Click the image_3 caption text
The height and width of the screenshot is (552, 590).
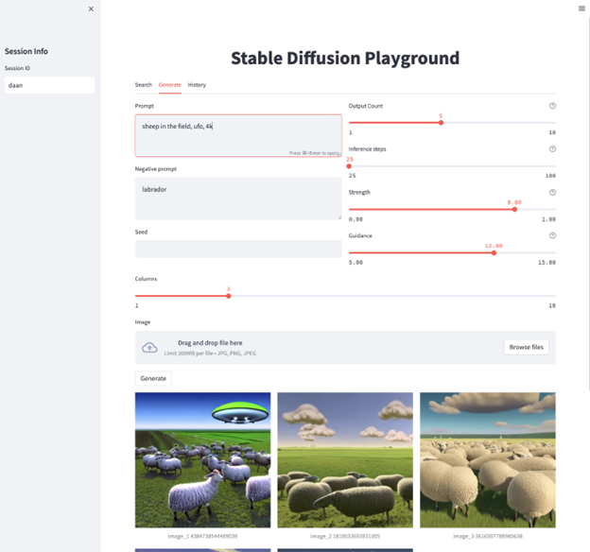[x=488, y=536]
